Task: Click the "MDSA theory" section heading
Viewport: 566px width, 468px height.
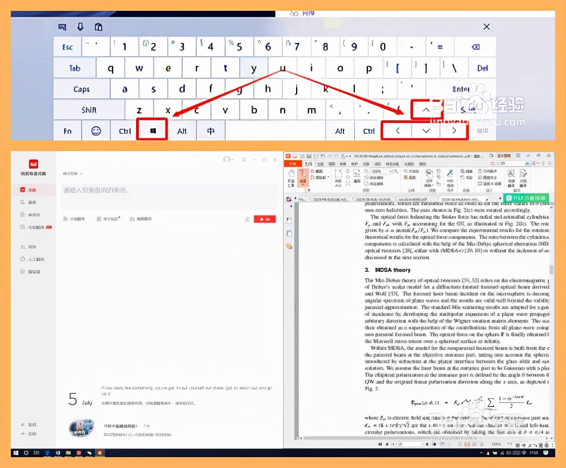Action: 392,269
